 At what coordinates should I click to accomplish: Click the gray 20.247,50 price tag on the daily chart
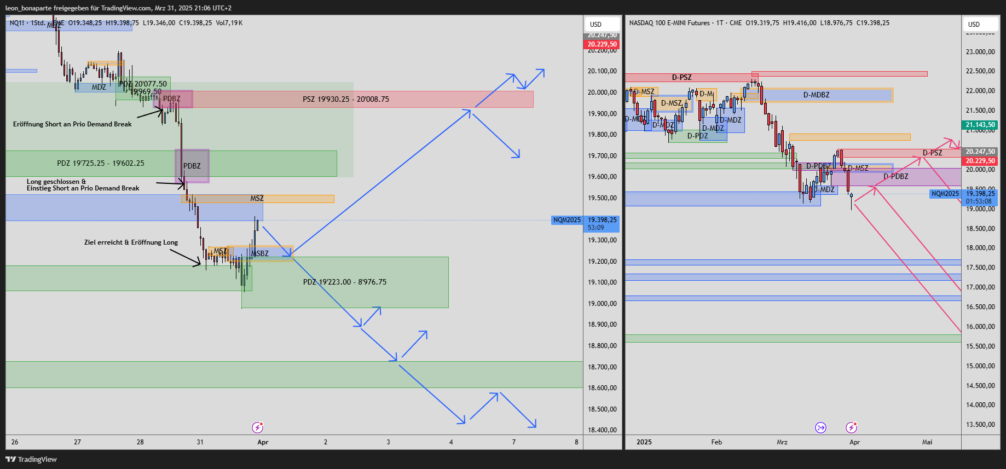click(x=980, y=152)
